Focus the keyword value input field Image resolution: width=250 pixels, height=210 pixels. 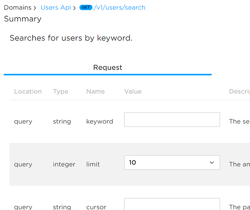click(172, 119)
